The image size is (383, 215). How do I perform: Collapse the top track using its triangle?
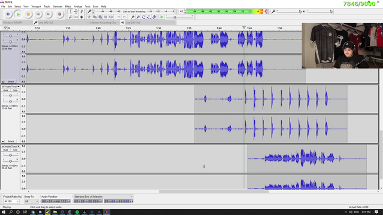(3, 82)
